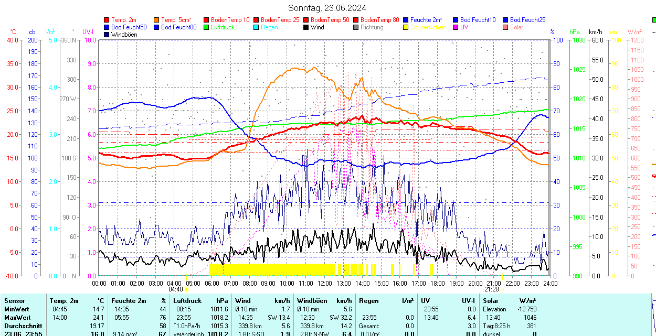Select the Bod.Feucht80 legend label
This screenshot has width=656, height=336.
pos(178,27)
